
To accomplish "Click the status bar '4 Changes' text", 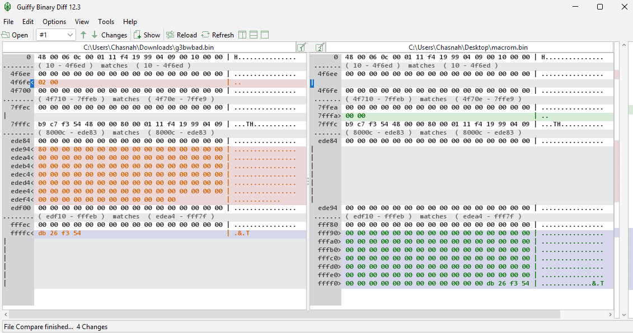I will (x=92, y=326).
